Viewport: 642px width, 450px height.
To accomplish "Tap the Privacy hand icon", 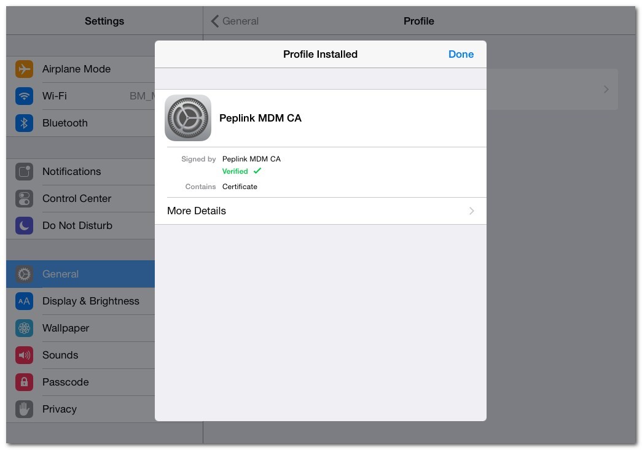I will pyautogui.click(x=24, y=409).
